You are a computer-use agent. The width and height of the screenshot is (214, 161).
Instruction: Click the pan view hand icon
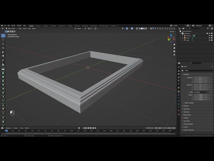174,48
